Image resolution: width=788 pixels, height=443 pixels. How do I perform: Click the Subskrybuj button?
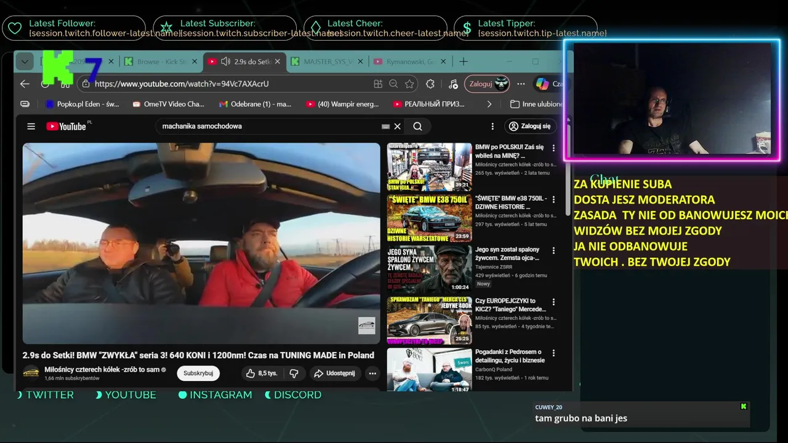click(198, 373)
